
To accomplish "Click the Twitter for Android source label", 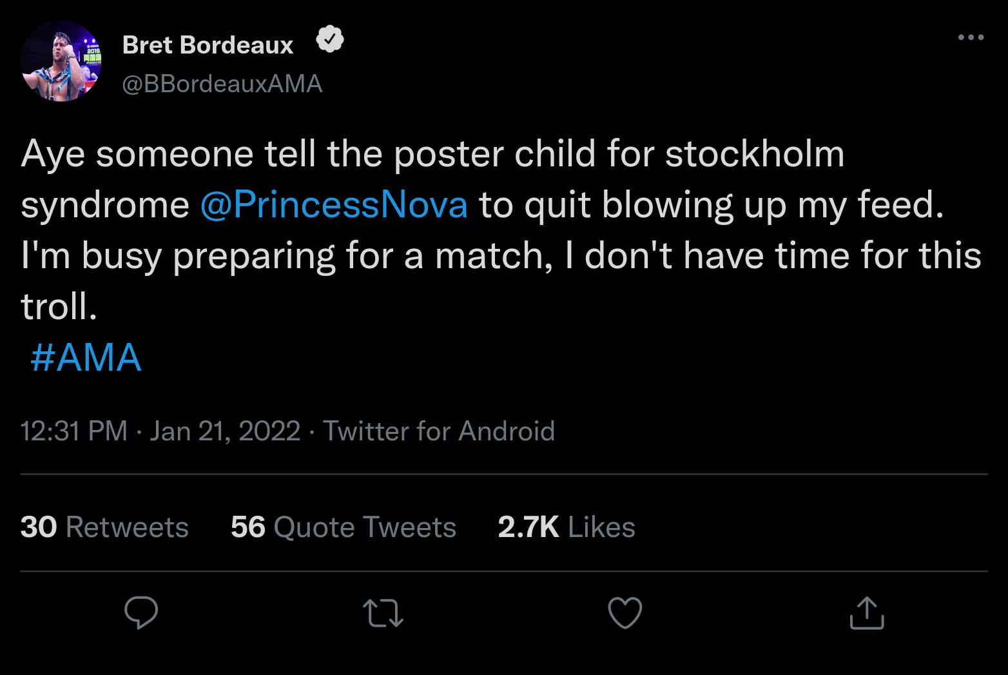I will coord(439,431).
